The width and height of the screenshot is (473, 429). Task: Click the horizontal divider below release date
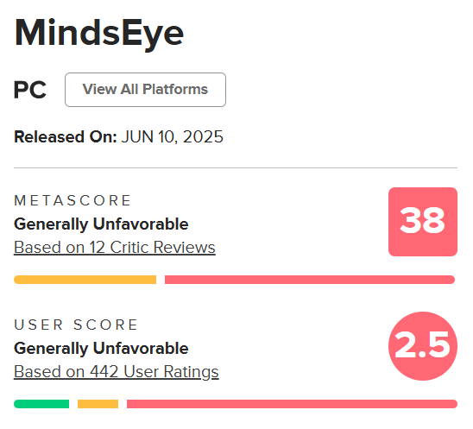coord(236,167)
